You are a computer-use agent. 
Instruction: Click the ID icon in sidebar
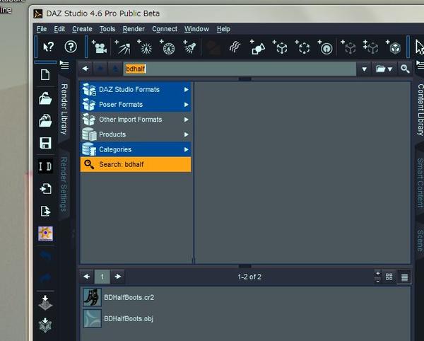pyautogui.click(x=45, y=166)
